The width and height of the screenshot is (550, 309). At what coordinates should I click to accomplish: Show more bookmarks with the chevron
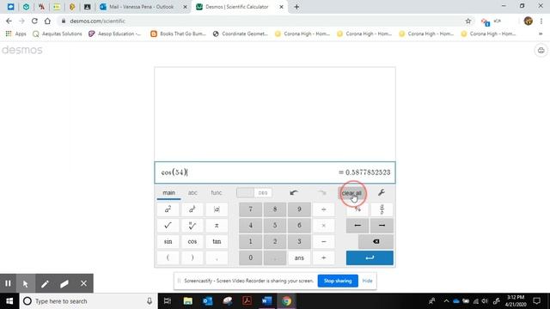(x=541, y=33)
